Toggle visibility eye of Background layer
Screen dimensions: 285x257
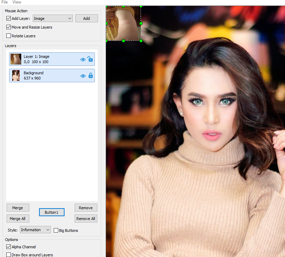(x=83, y=76)
